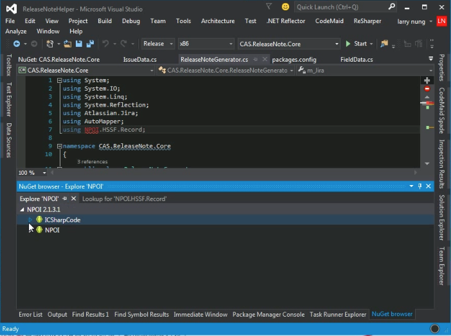The image size is (451, 336).
Task: Open the File menu
Action: pyautogui.click(x=10, y=21)
